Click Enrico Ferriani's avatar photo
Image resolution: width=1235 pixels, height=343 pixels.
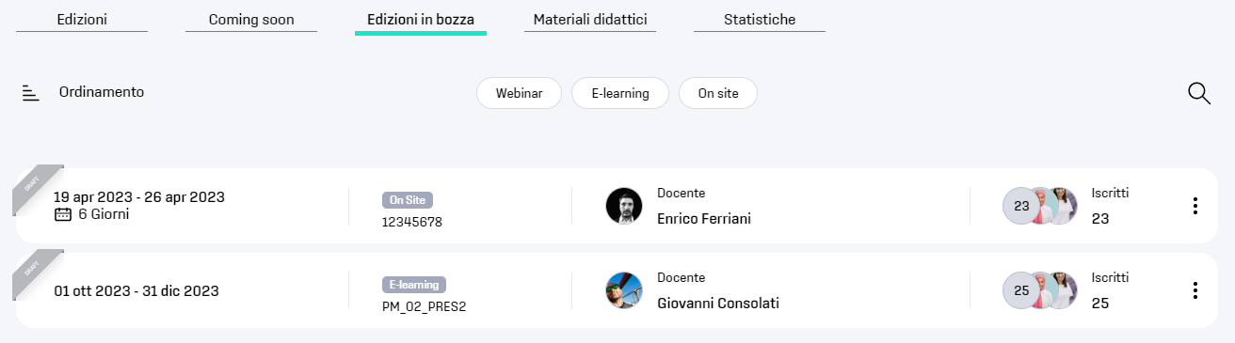coord(623,206)
